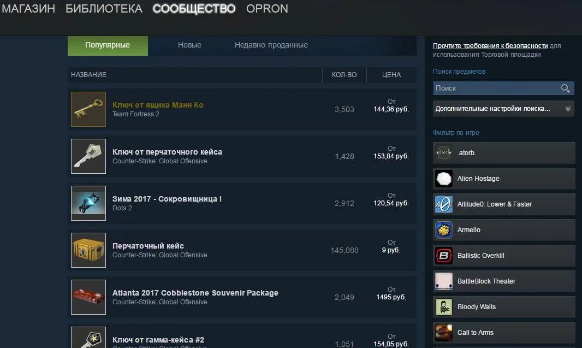Sort by НАЗВАНИЕ column header

coord(88,75)
